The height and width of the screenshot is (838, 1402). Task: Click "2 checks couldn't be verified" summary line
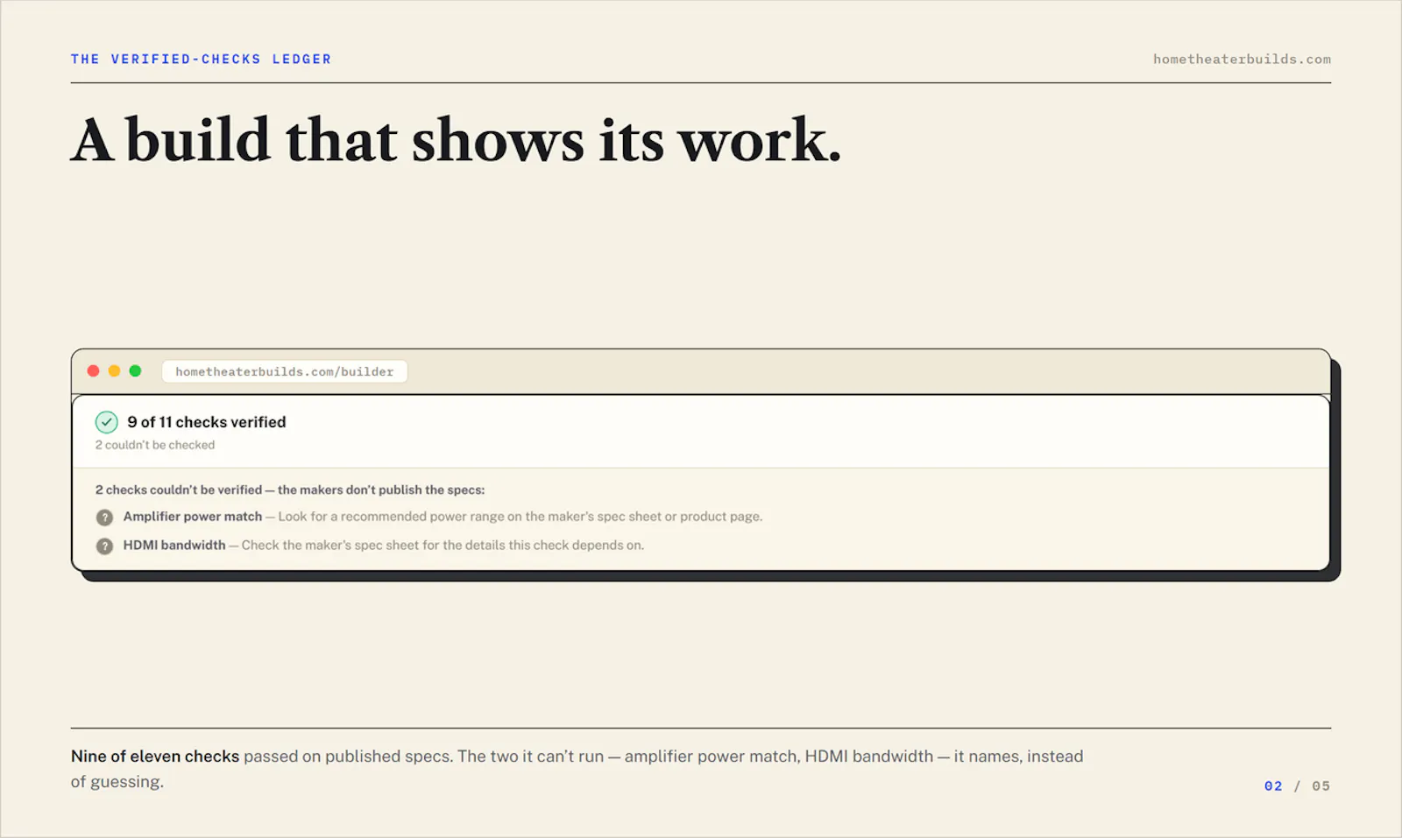[x=290, y=490]
